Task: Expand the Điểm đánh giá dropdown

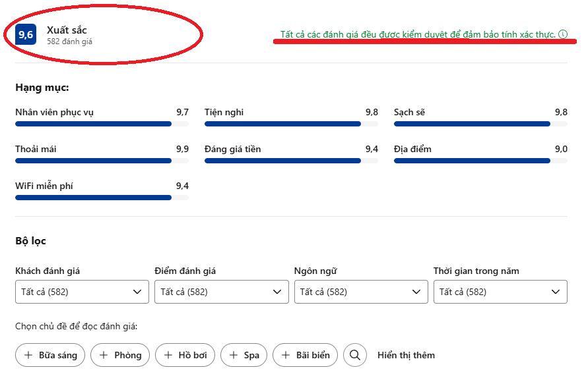Action: tap(221, 292)
